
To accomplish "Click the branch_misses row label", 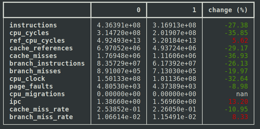I will 35,71.
